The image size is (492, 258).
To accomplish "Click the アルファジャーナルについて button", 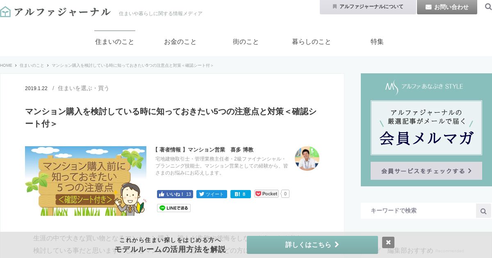I will coord(368,7).
